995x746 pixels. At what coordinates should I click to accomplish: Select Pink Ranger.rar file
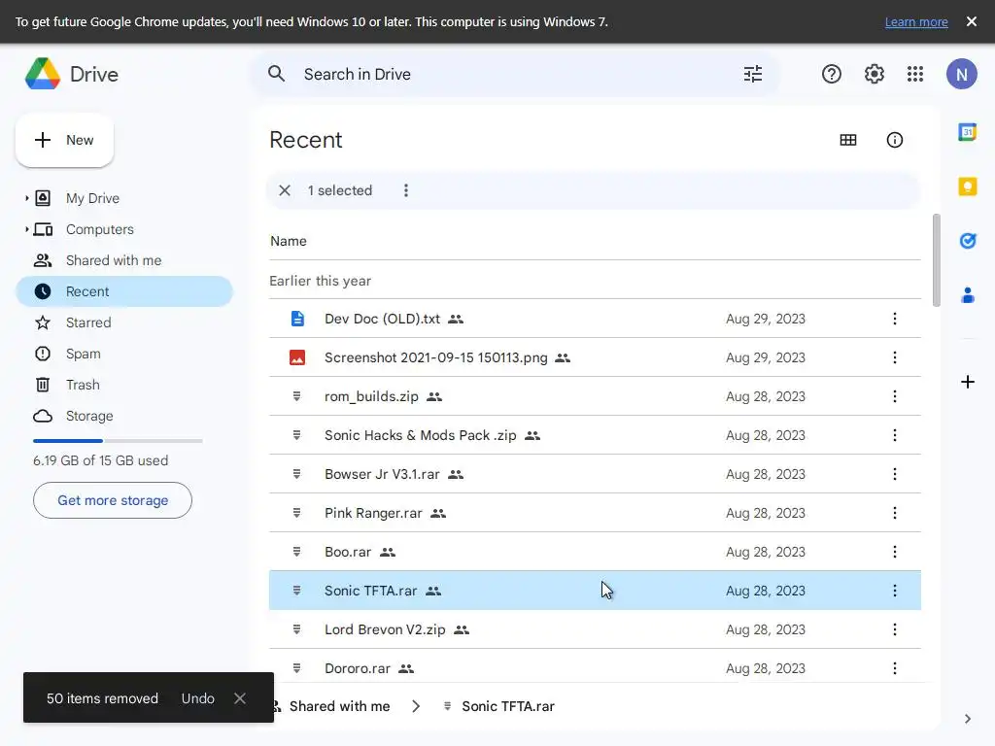[595, 513]
